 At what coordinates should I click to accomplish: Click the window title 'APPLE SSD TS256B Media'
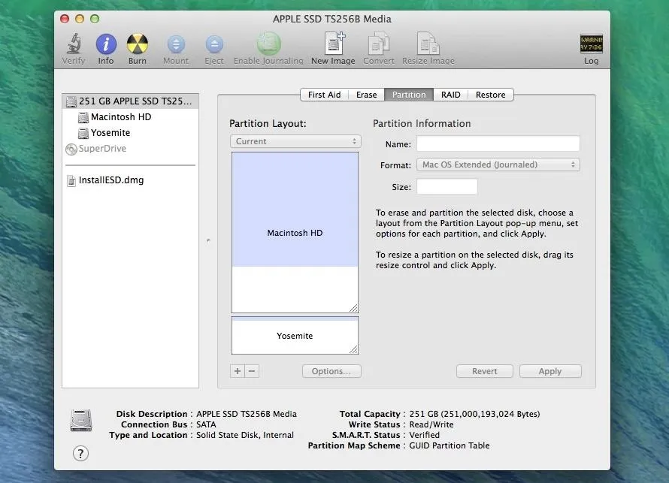click(x=332, y=19)
